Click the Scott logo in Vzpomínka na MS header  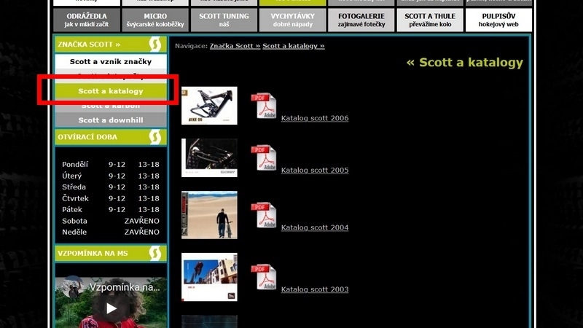click(154, 254)
